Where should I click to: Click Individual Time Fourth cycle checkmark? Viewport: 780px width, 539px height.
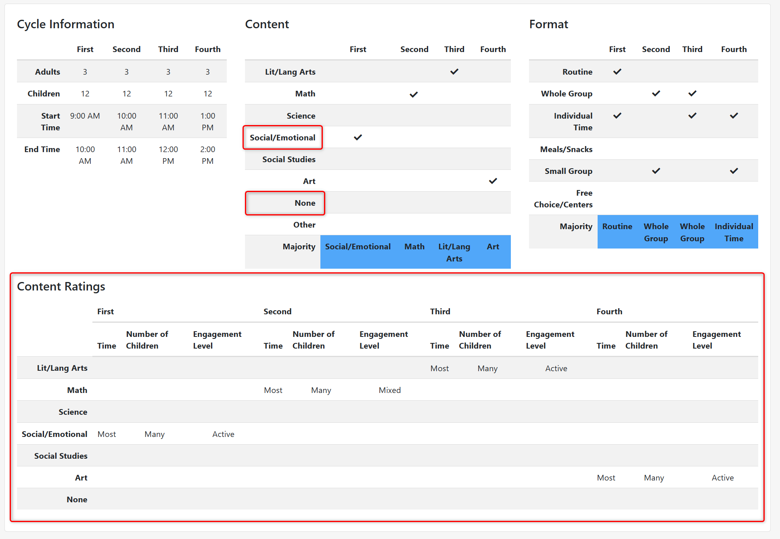(734, 116)
